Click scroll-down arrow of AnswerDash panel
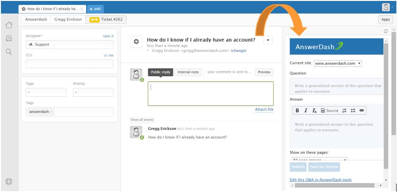 pyautogui.click(x=386, y=180)
